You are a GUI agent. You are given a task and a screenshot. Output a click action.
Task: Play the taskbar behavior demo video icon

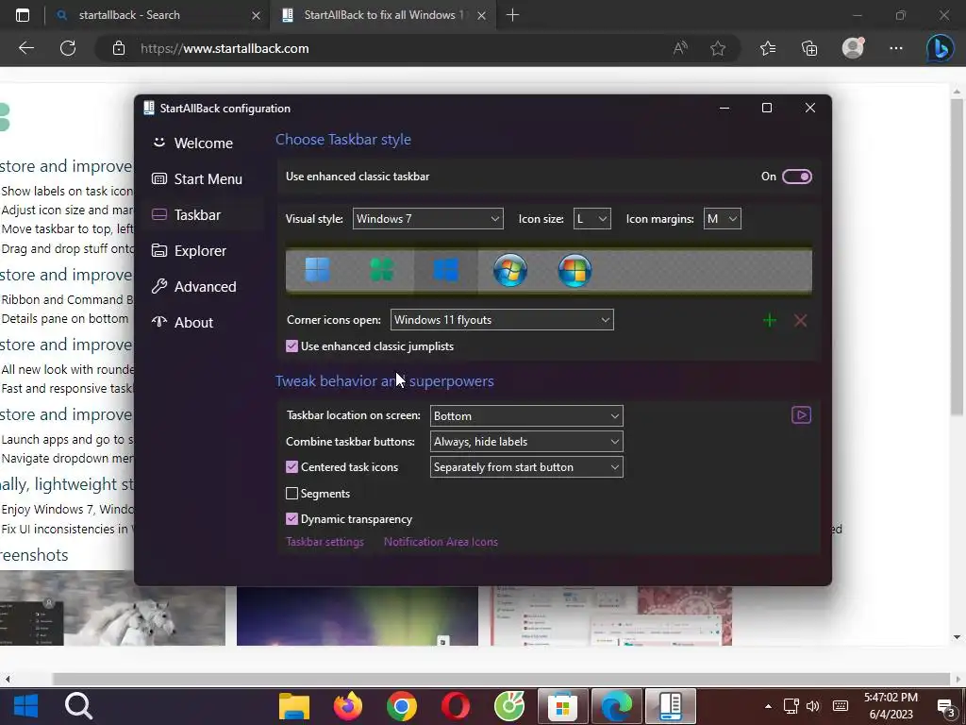pos(801,415)
